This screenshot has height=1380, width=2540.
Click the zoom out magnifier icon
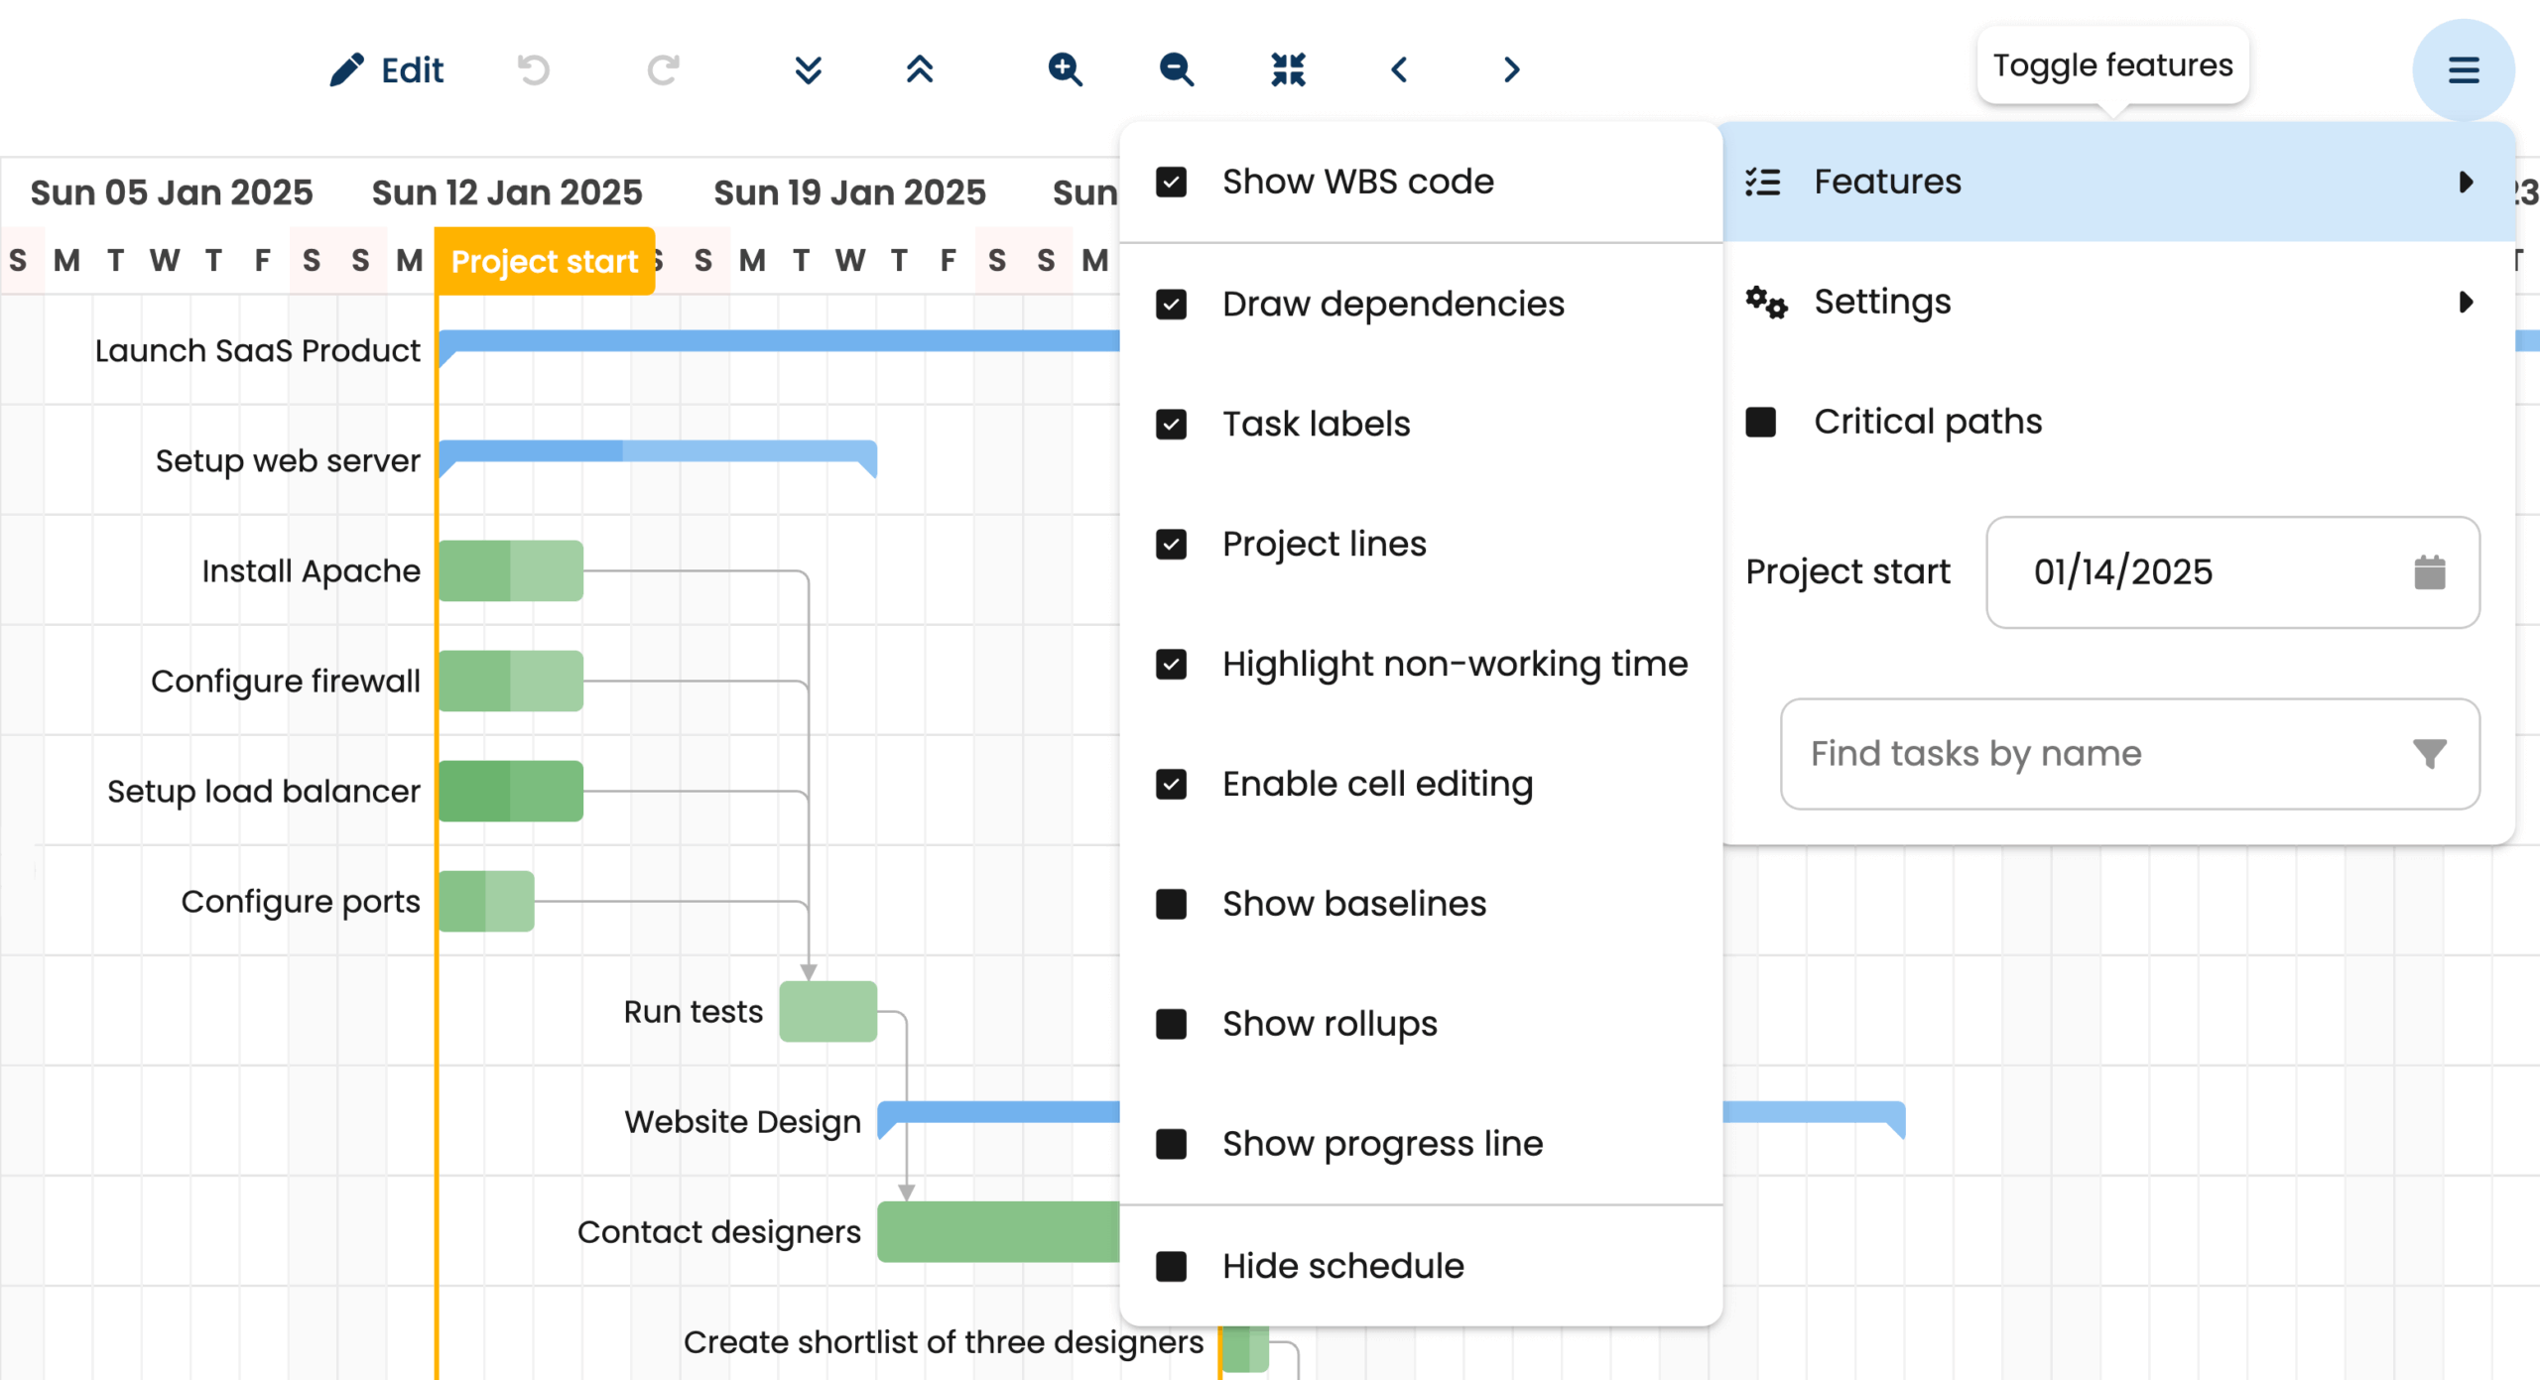coord(1176,69)
